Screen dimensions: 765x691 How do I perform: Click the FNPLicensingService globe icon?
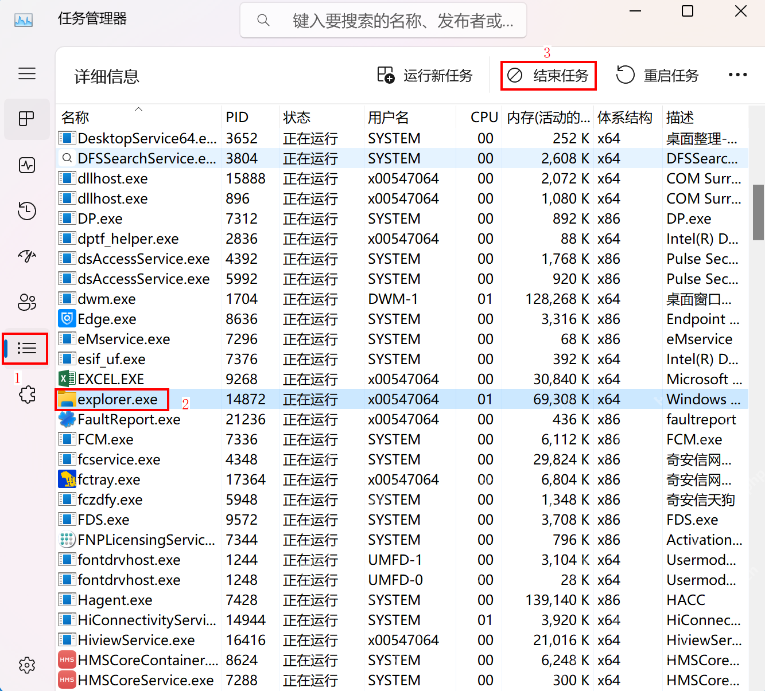(67, 540)
